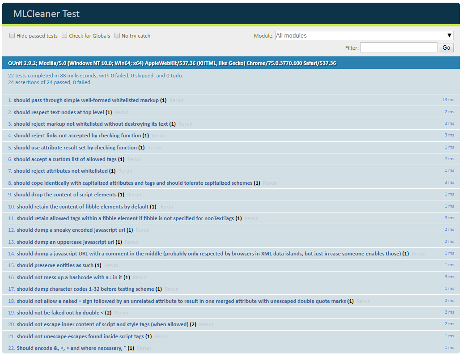
Task: Click the 22 tests completed summary line
Action: click(95, 76)
